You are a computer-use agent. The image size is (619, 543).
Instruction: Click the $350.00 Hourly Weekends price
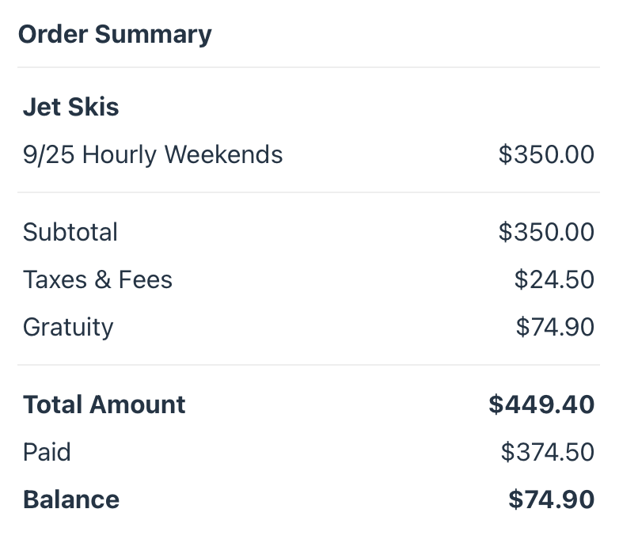[546, 154]
